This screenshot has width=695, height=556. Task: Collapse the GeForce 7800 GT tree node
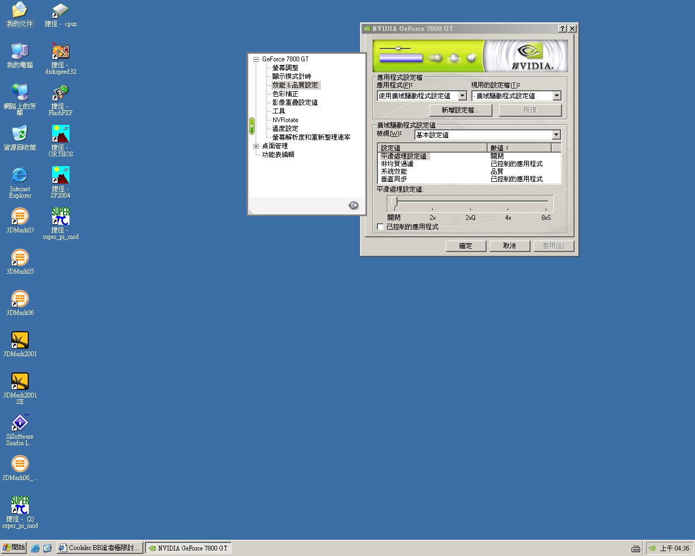(x=256, y=59)
